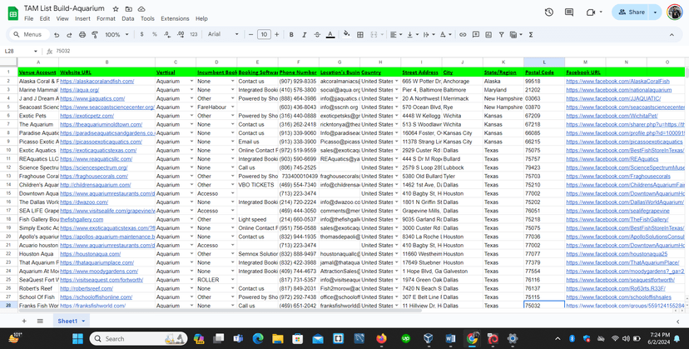Decrease decimal places icon
The height and width of the screenshot is (349, 689).
tap(167, 34)
